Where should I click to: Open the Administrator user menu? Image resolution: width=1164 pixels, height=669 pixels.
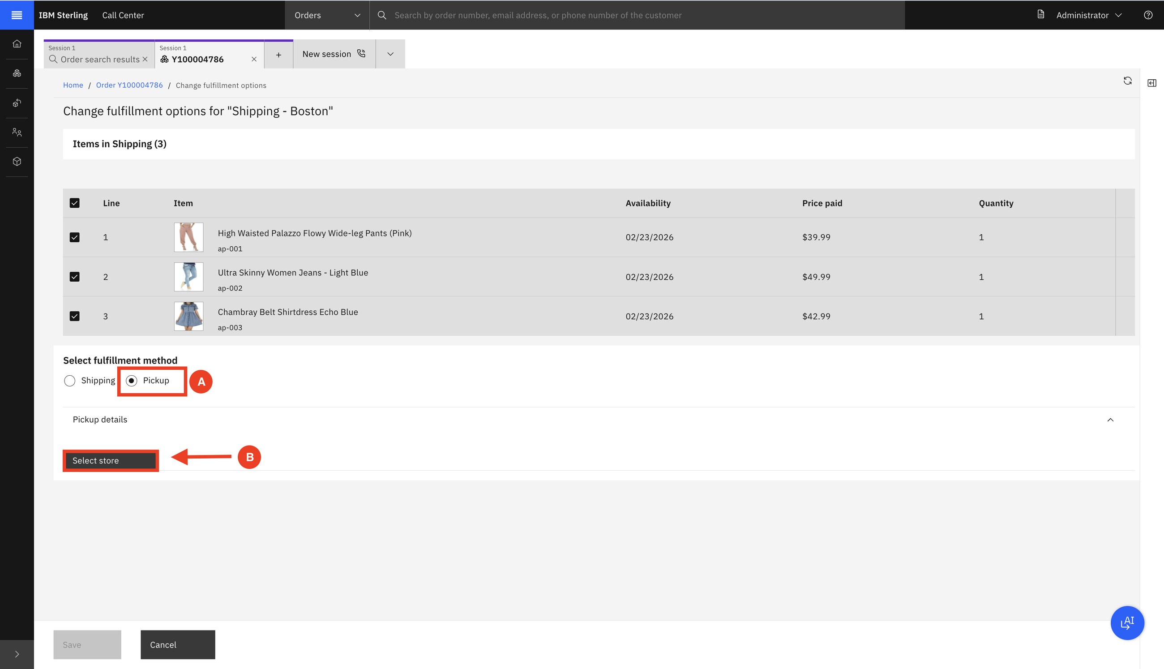point(1089,15)
